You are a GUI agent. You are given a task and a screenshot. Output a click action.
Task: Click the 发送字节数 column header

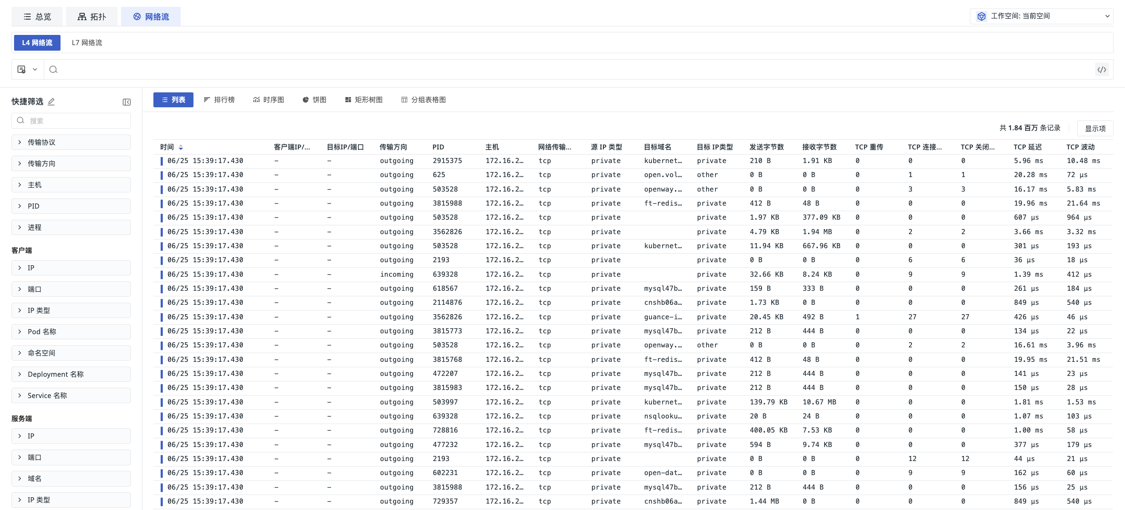tap(767, 147)
